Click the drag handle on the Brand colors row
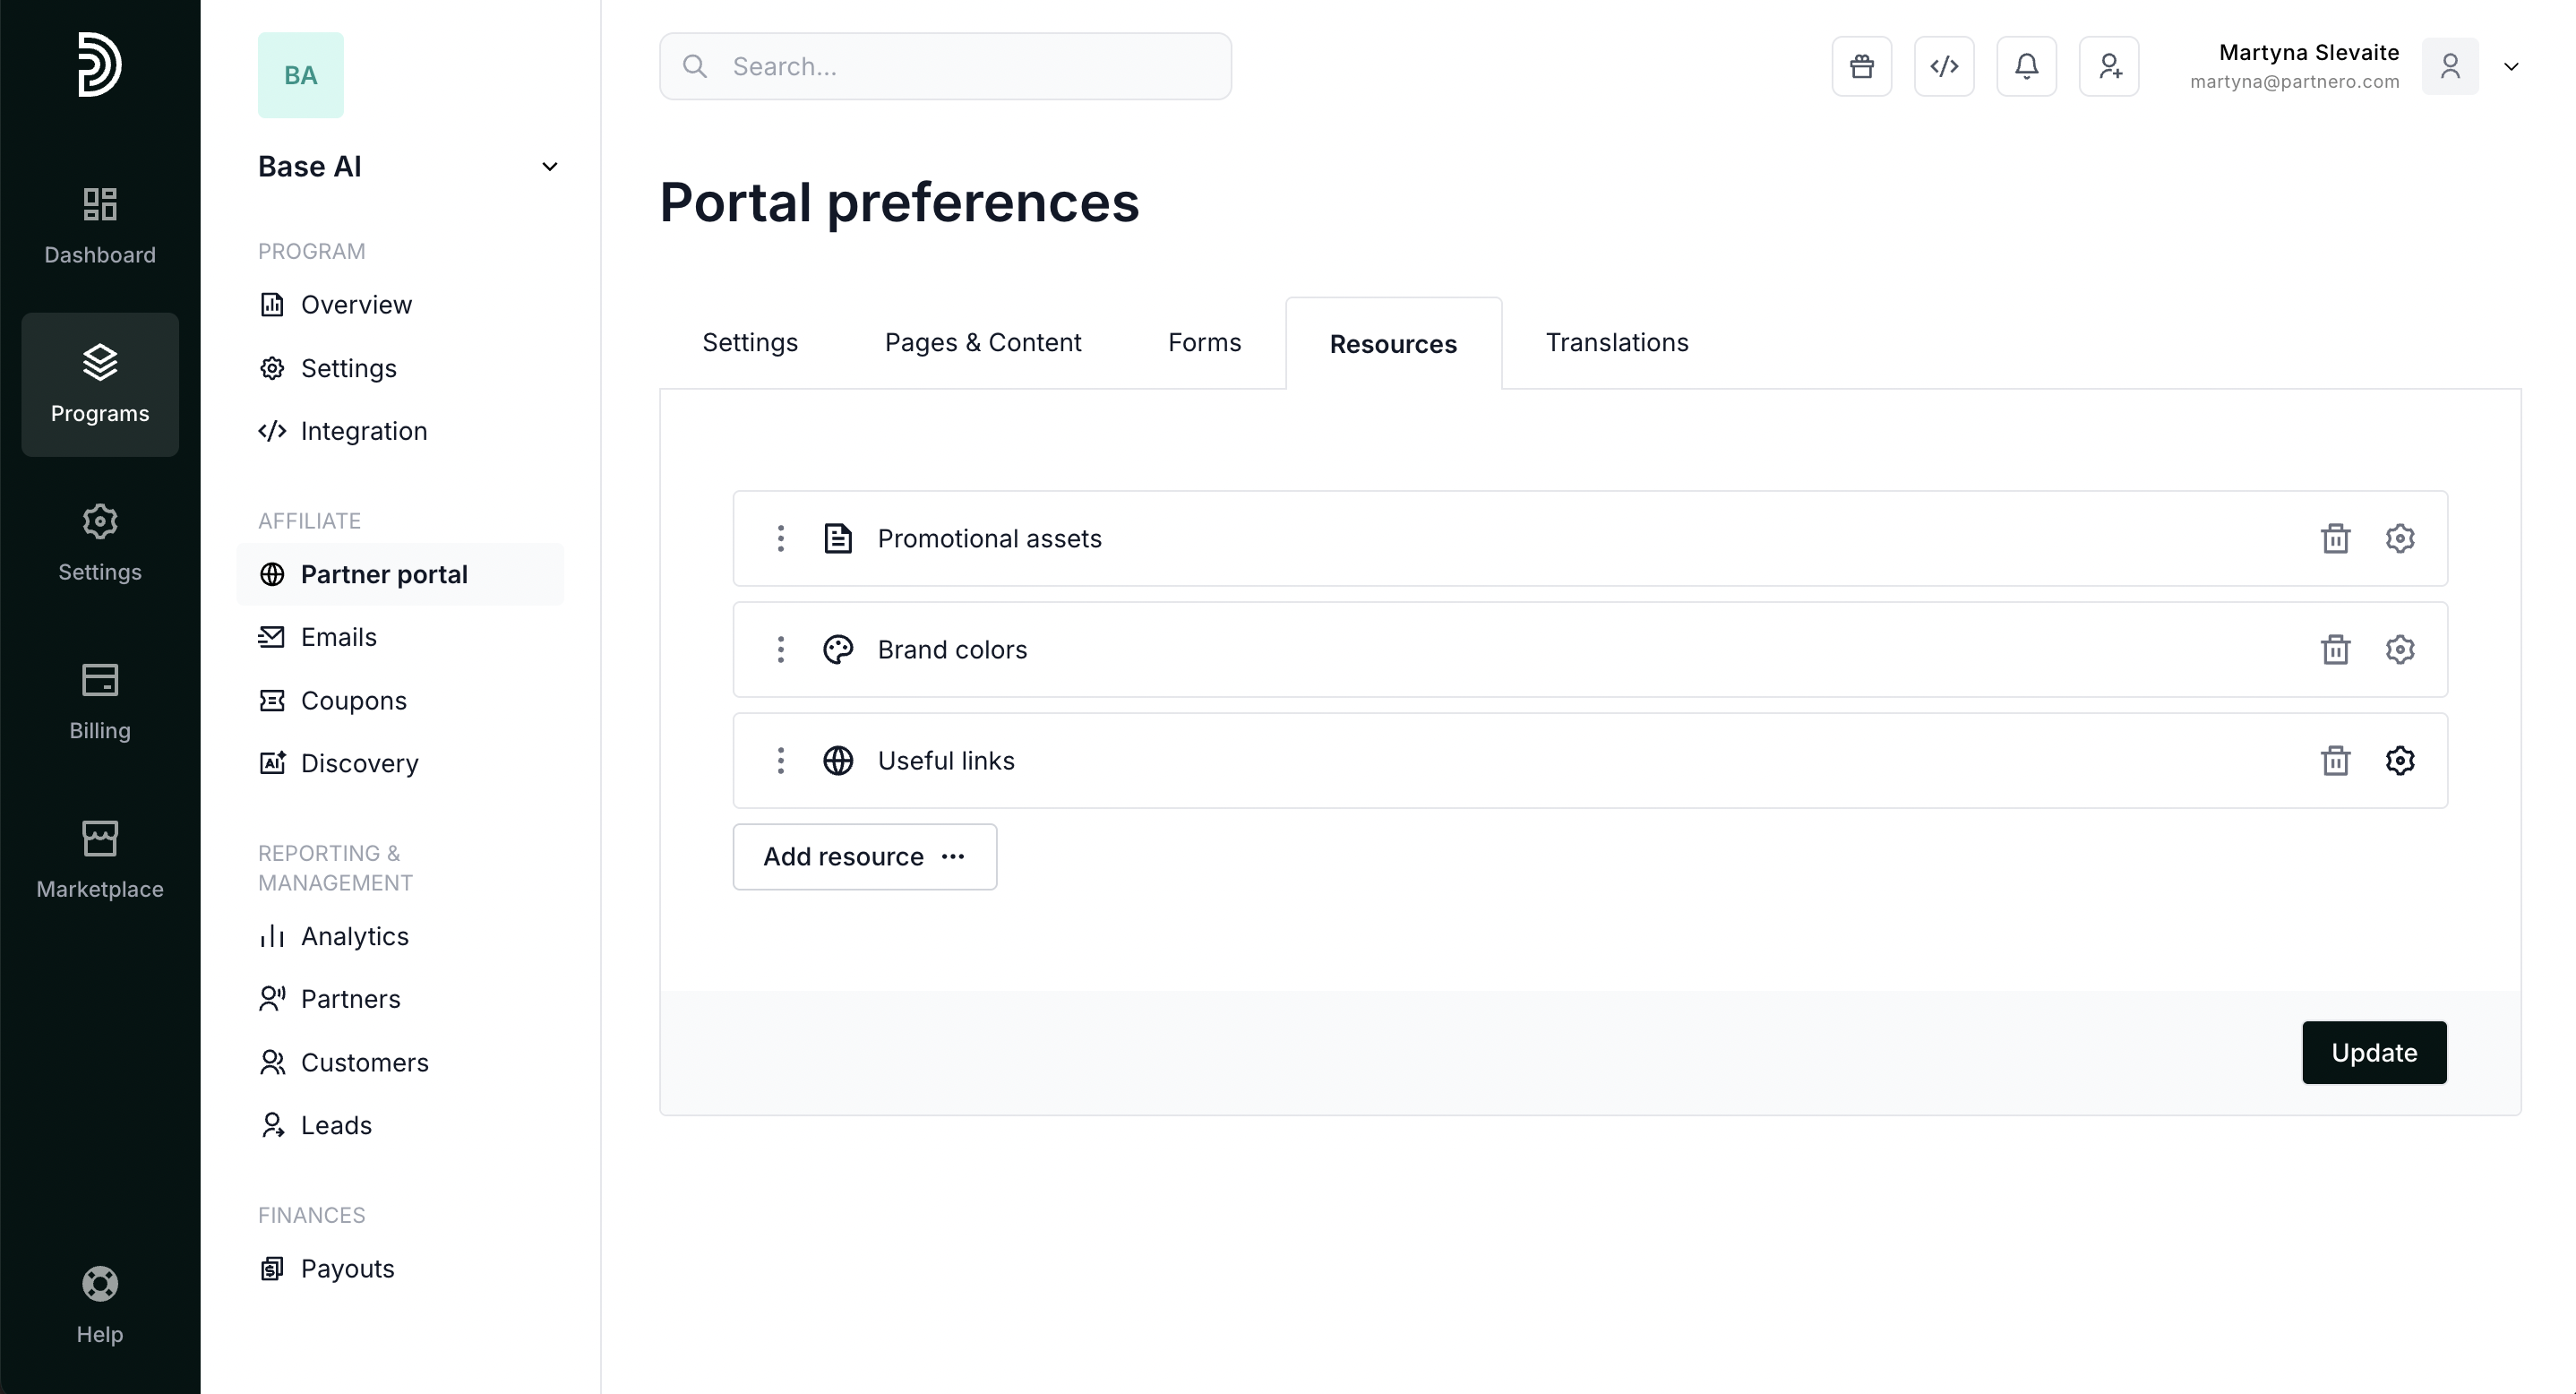2576x1394 pixels. tap(781, 650)
